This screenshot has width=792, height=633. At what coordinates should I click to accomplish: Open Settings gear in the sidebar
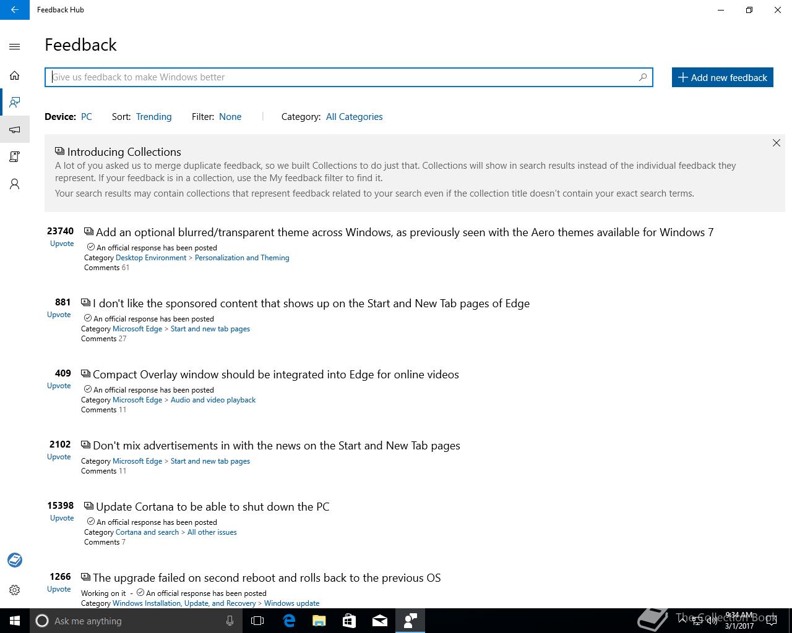(x=15, y=590)
